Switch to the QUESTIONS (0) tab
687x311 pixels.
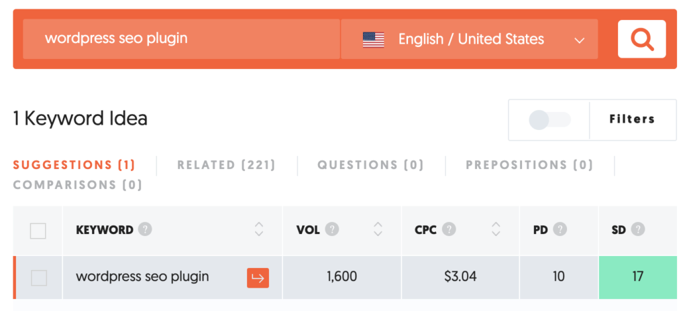click(x=370, y=165)
